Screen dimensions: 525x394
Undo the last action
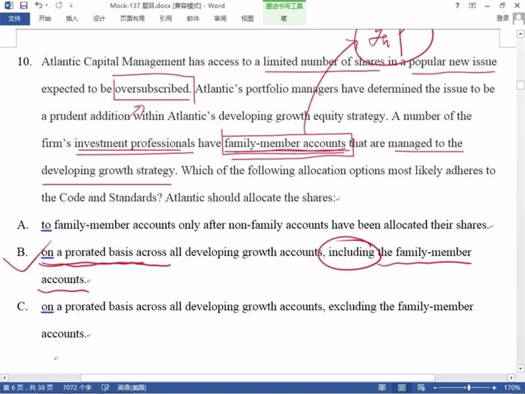(39, 5)
